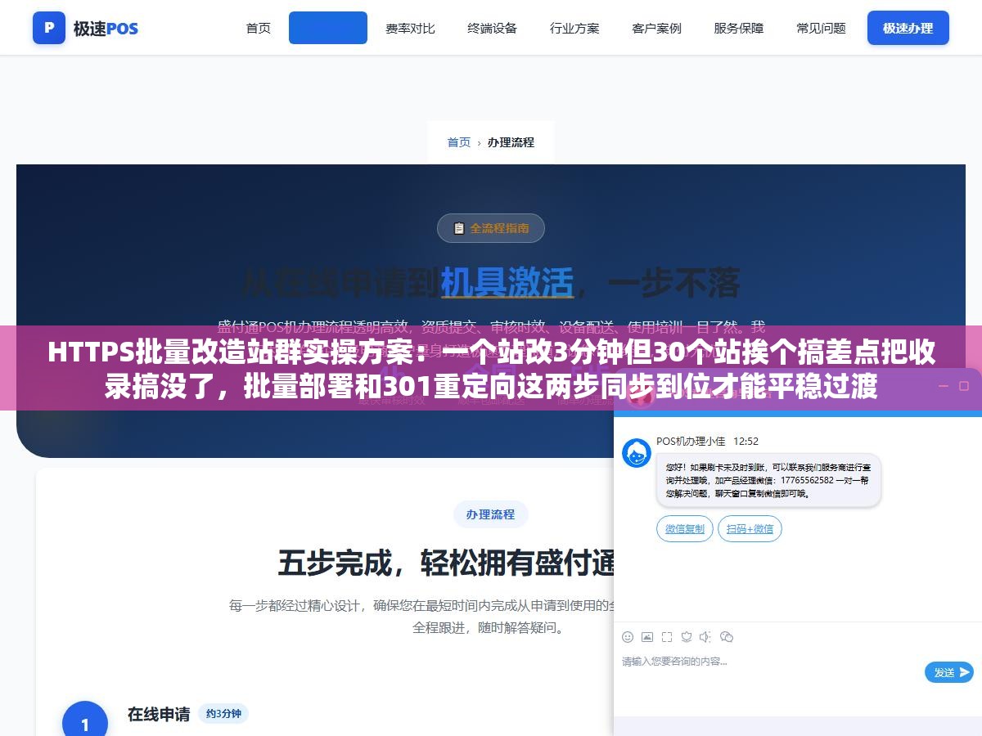Open the highlighted blue navigation tab
The height and width of the screenshot is (736, 982).
(x=328, y=28)
